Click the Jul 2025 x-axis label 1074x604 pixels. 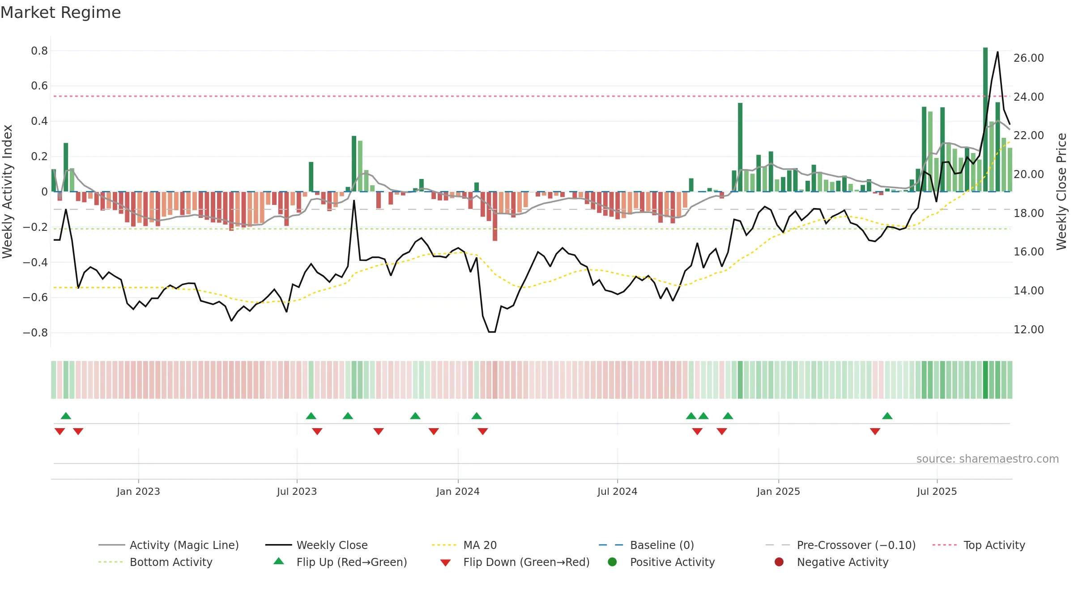(937, 491)
